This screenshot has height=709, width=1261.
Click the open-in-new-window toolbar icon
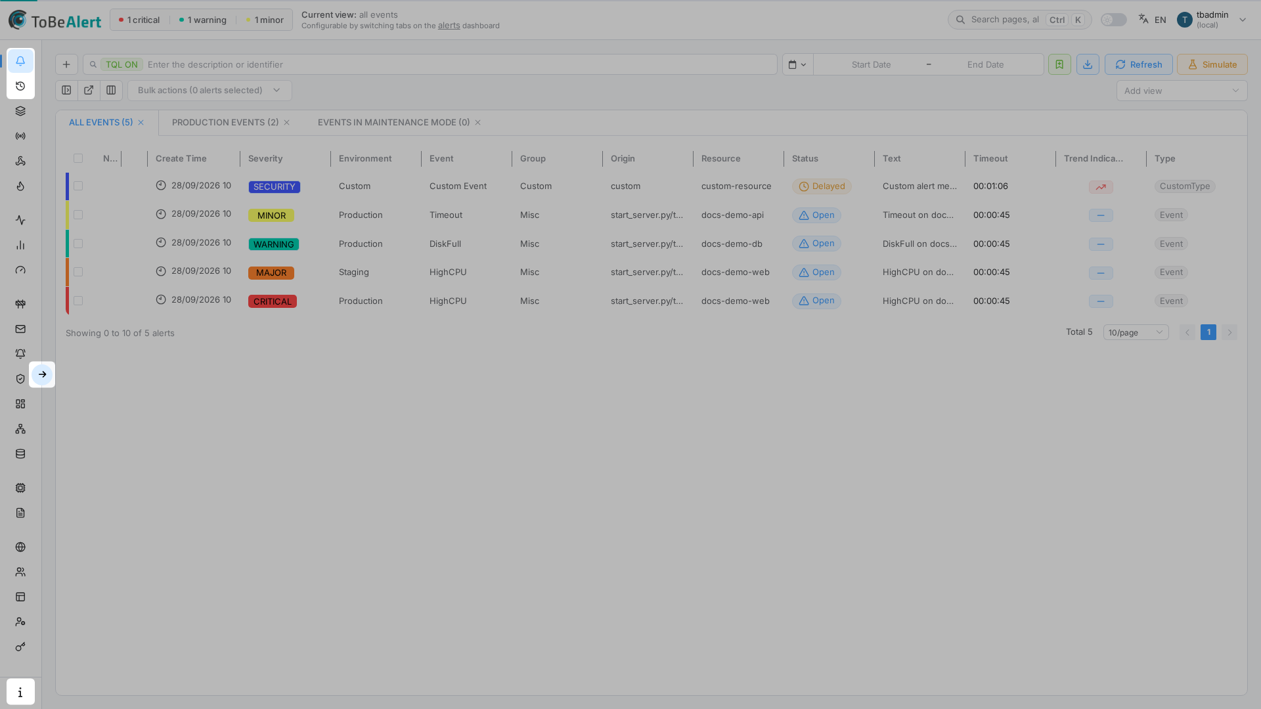(89, 90)
